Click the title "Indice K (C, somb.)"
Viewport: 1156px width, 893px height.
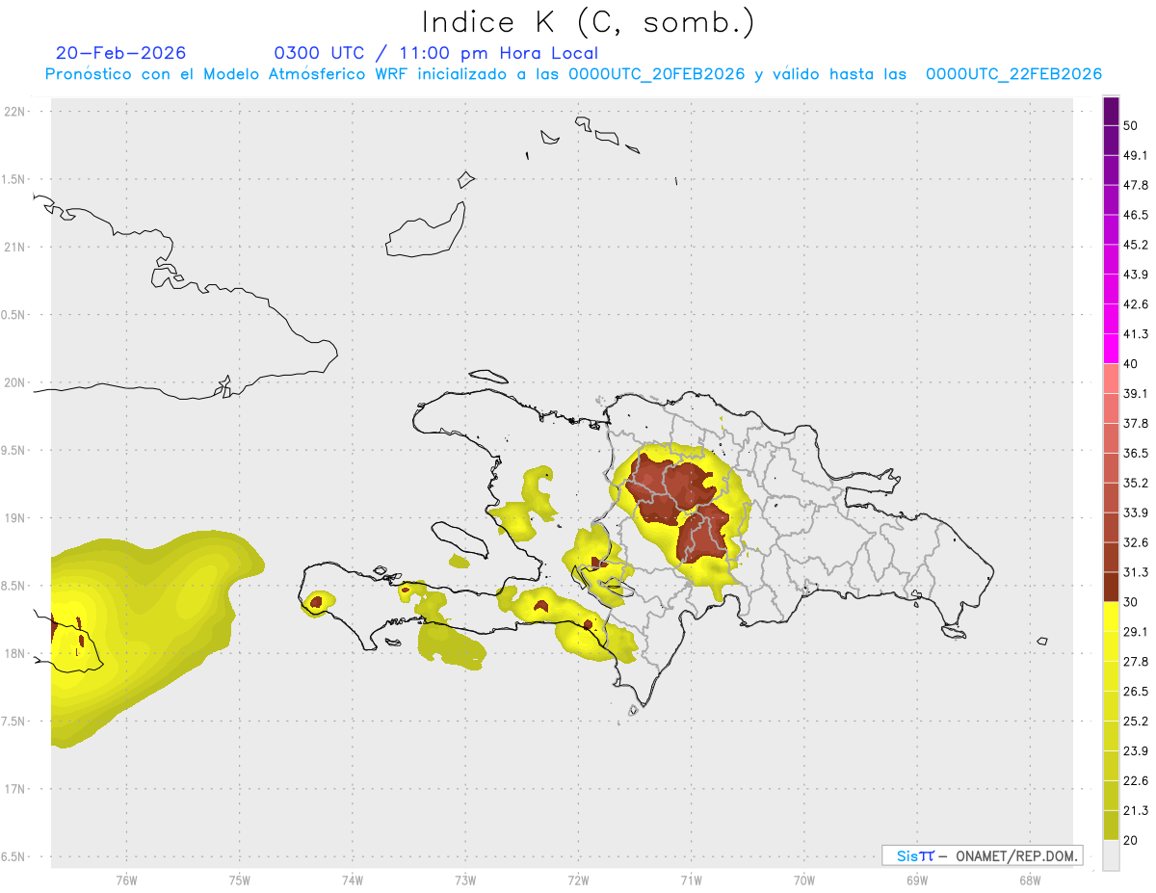588,21
